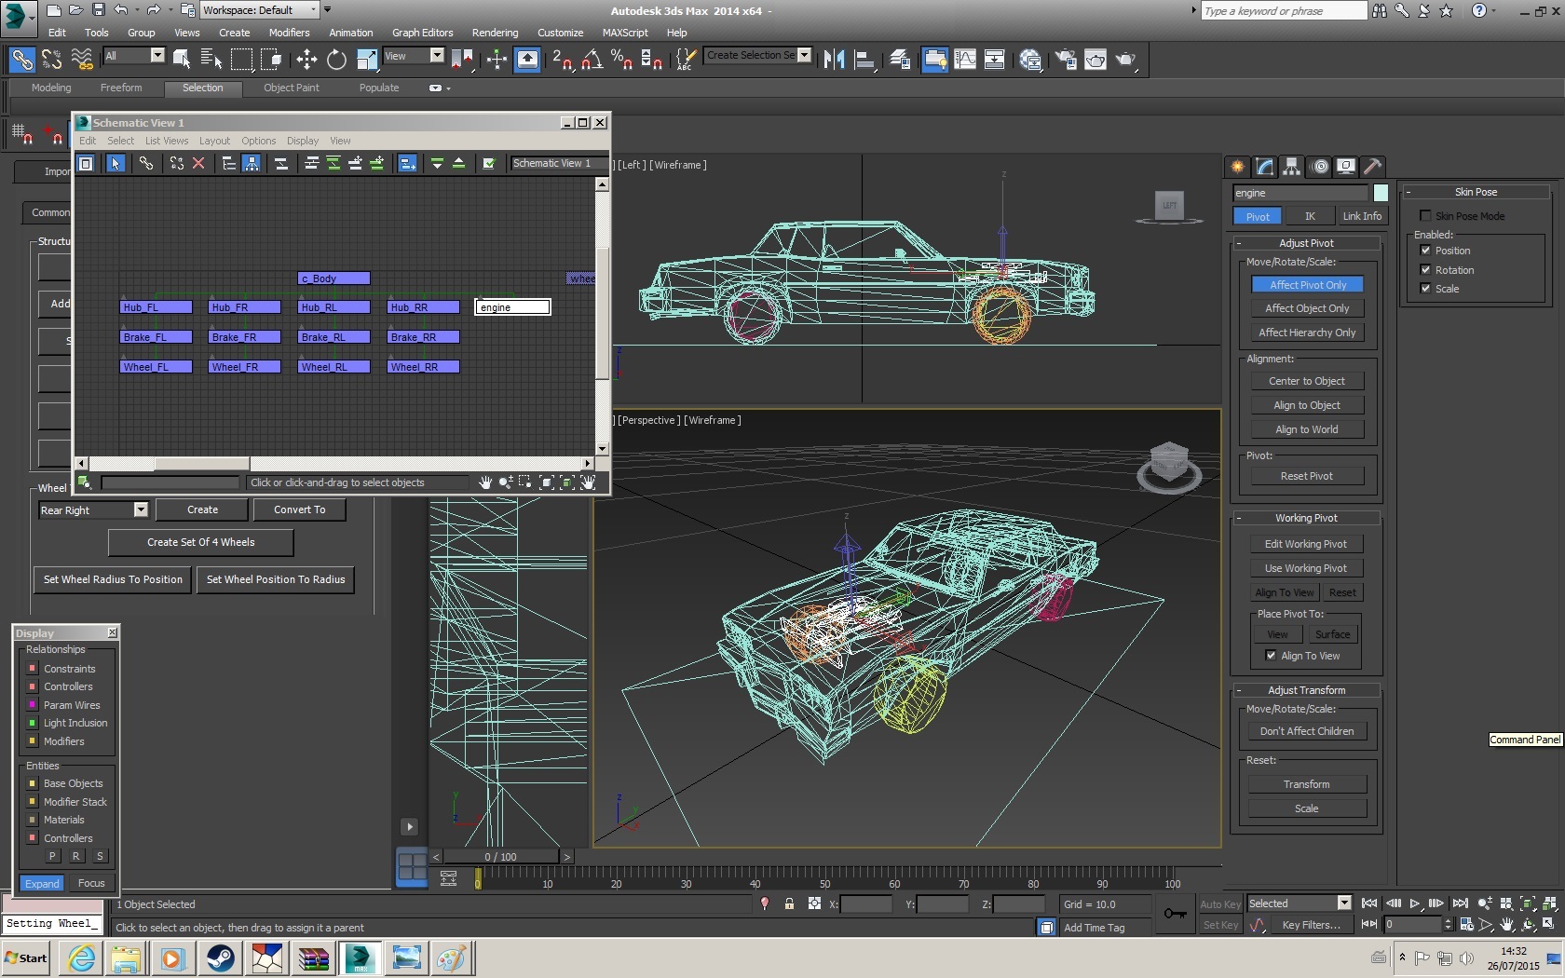Select the Rotate tool in main toolbar
This screenshot has height=978, width=1565.
[336, 60]
